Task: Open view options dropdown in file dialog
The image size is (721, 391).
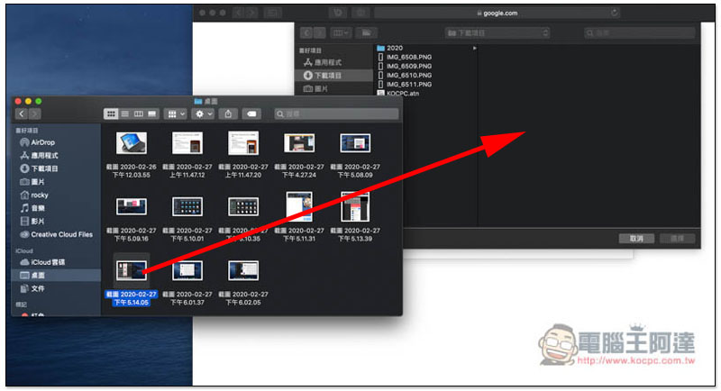Action: (x=341, y=33)
